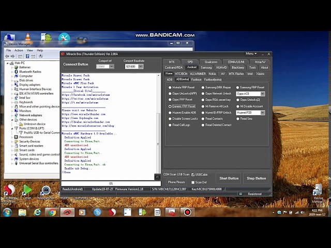Select Generic FRP Reset option
Viewport: 331px width, 248px height.
170,106
